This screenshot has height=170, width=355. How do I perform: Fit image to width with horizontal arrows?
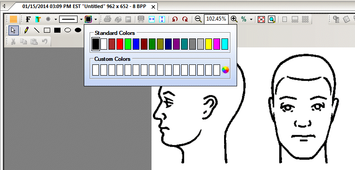[x=152, y=19]
